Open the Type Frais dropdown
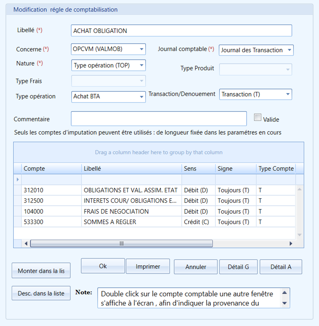 point(109,81)
